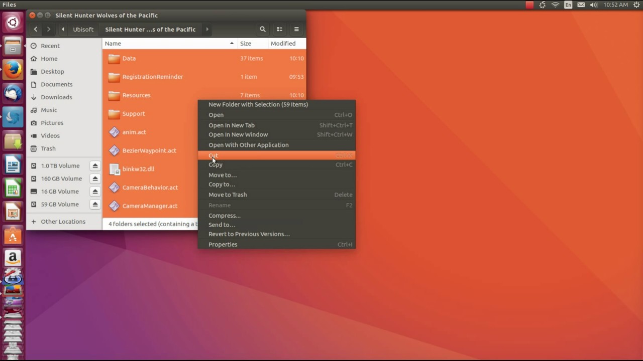Expand path bar with right arrow

click(x=207, y=30)
